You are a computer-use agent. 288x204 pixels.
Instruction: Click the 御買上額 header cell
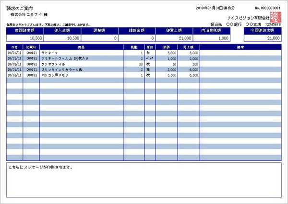pos(174,31)
